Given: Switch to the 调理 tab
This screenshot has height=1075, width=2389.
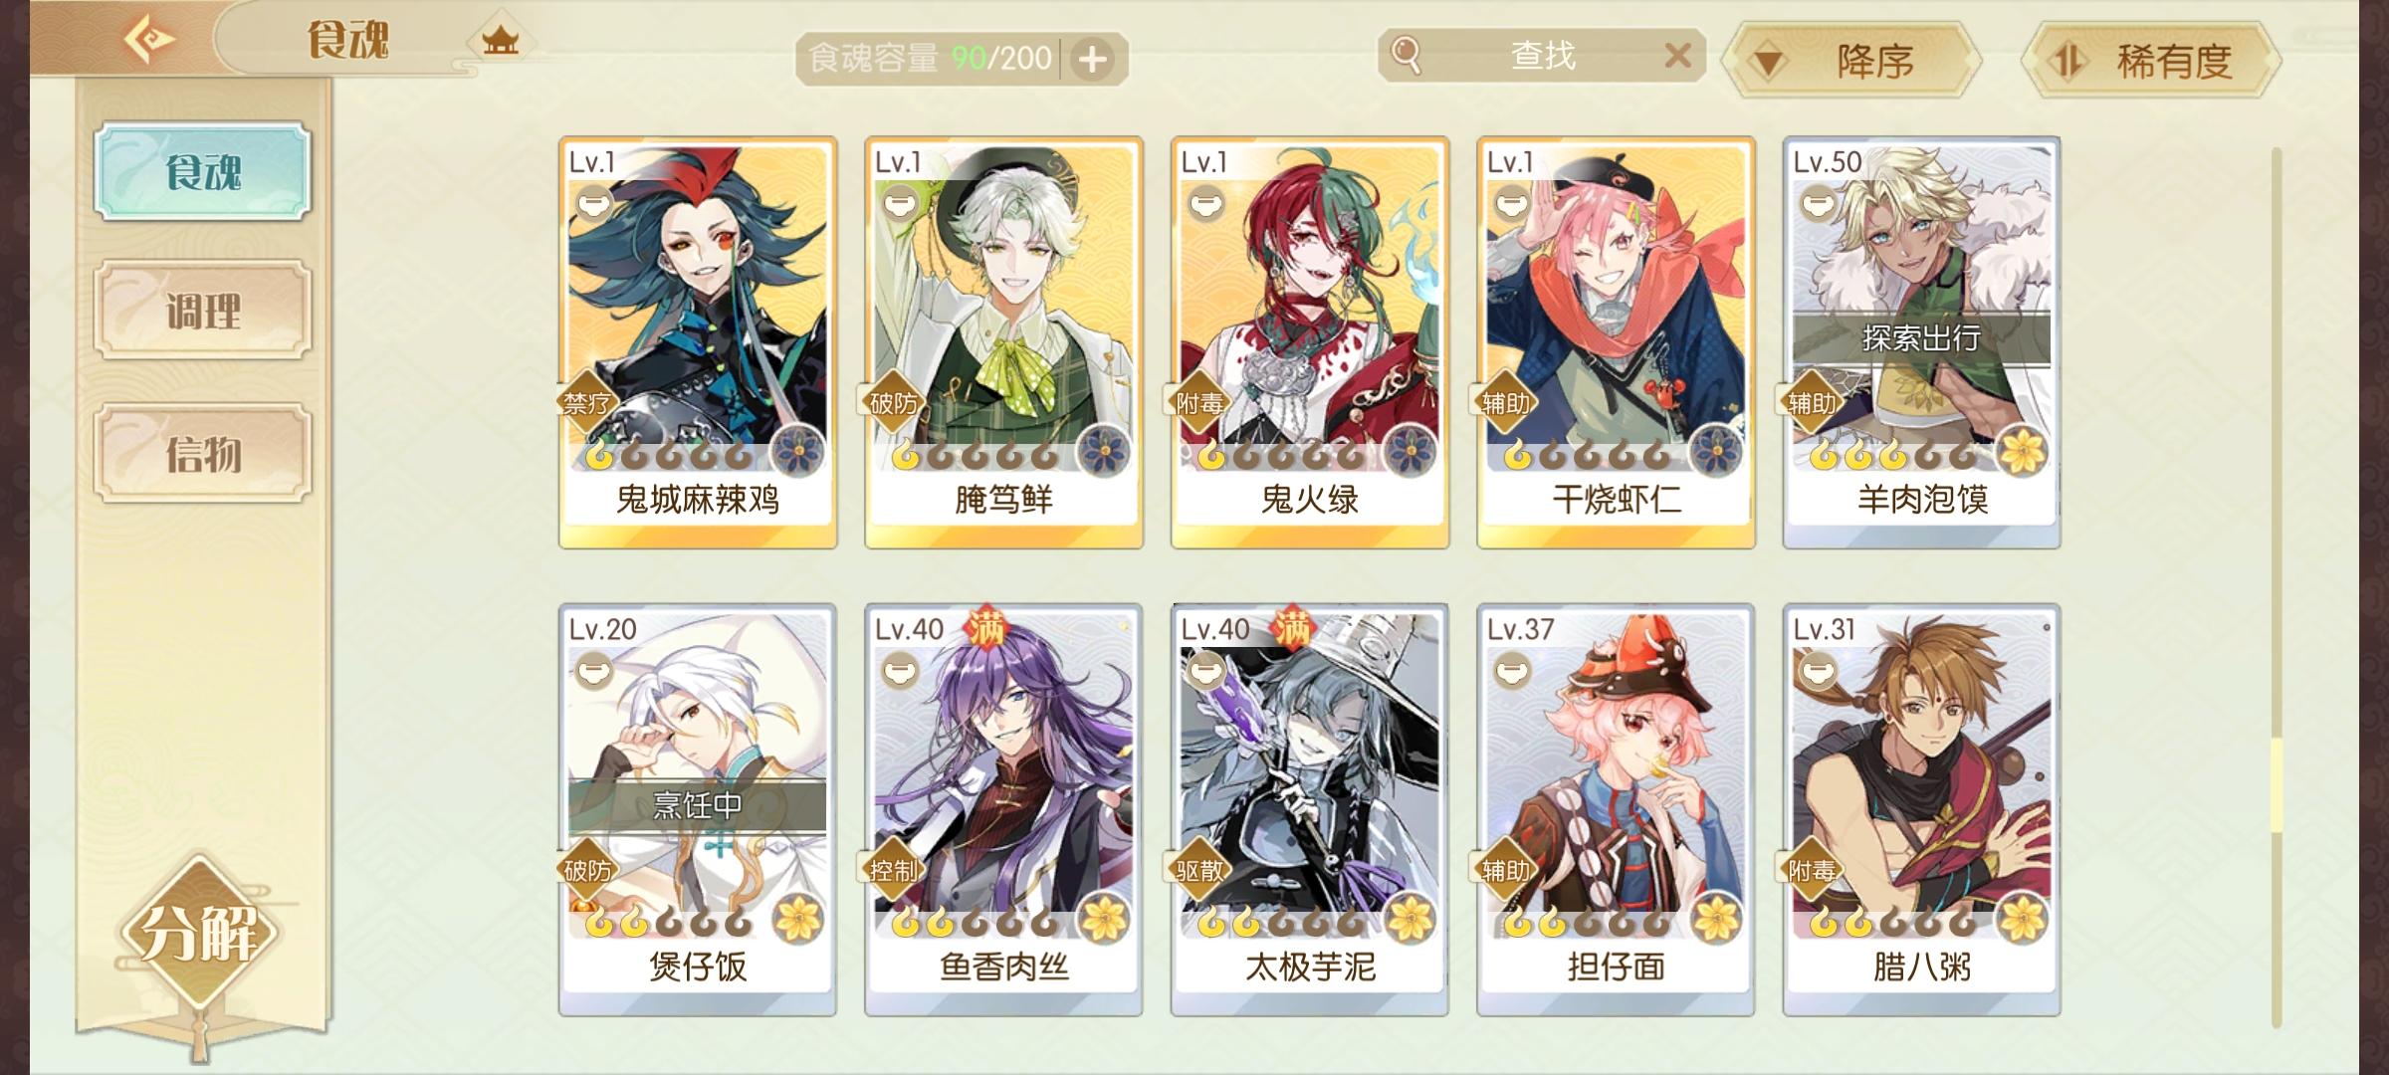Looking at the screenshot, I should [x=203, y=312].
